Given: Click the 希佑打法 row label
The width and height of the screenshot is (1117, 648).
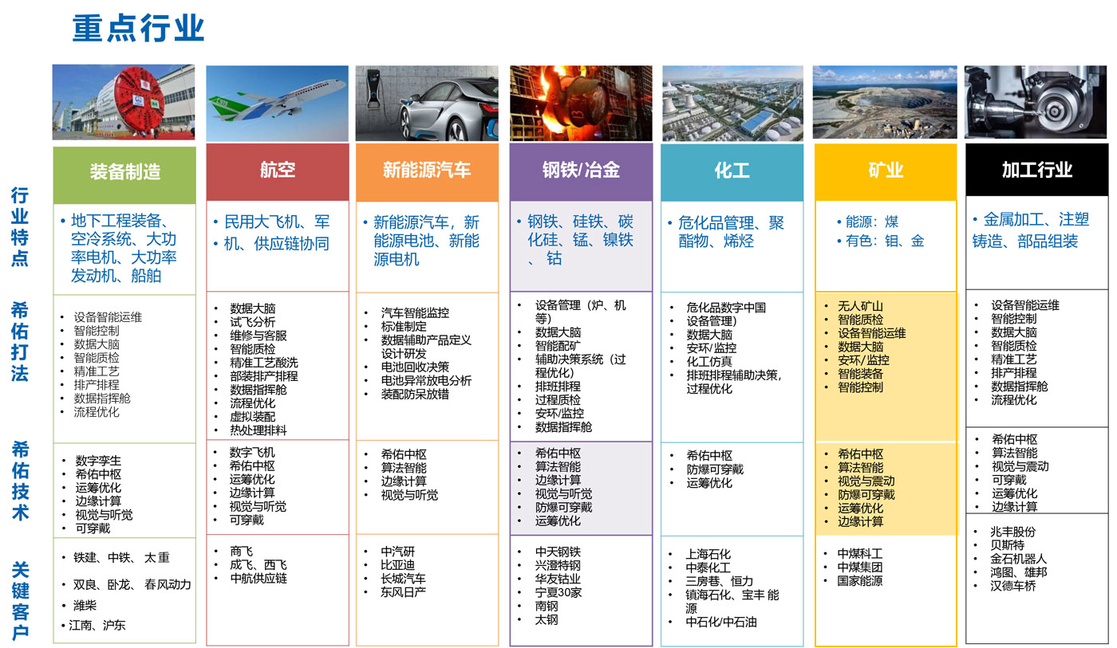Looking at the screenshot, I should click(20, 342).
